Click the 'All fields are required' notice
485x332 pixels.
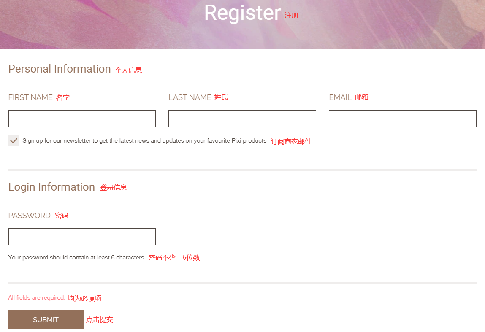37,298
